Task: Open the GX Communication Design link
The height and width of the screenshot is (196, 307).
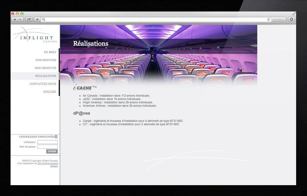Action: pyautogui.click(x=48, y=163)
